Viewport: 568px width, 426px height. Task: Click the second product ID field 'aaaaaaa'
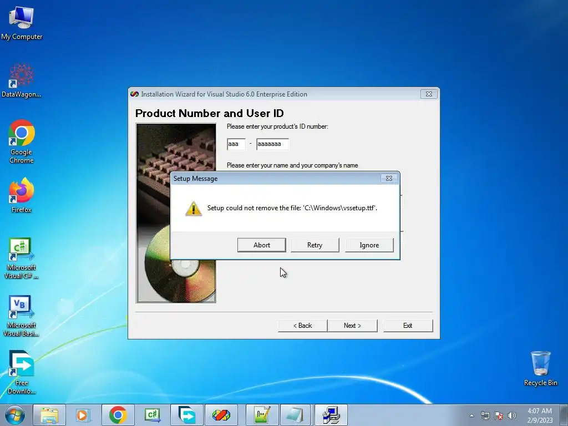[272, 144]
